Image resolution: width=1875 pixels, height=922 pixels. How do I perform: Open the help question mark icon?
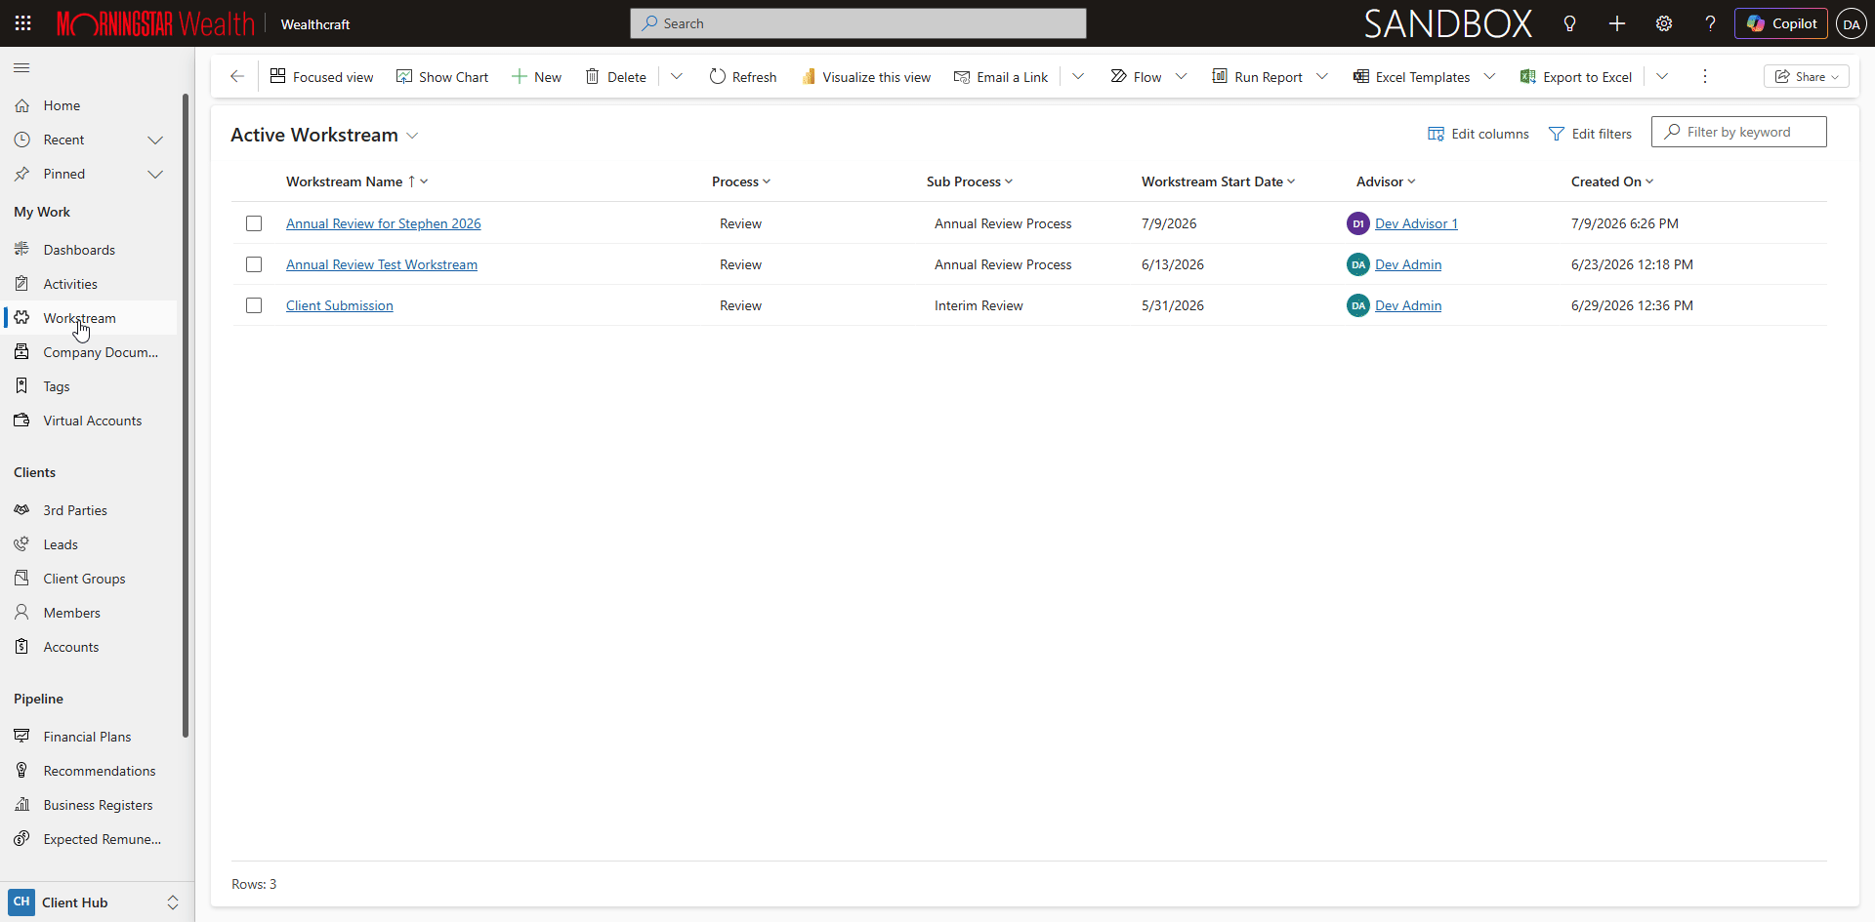[x=1710, y=23]
